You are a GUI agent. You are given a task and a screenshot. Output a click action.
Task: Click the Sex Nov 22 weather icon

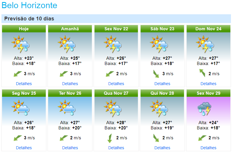[113, 44]
